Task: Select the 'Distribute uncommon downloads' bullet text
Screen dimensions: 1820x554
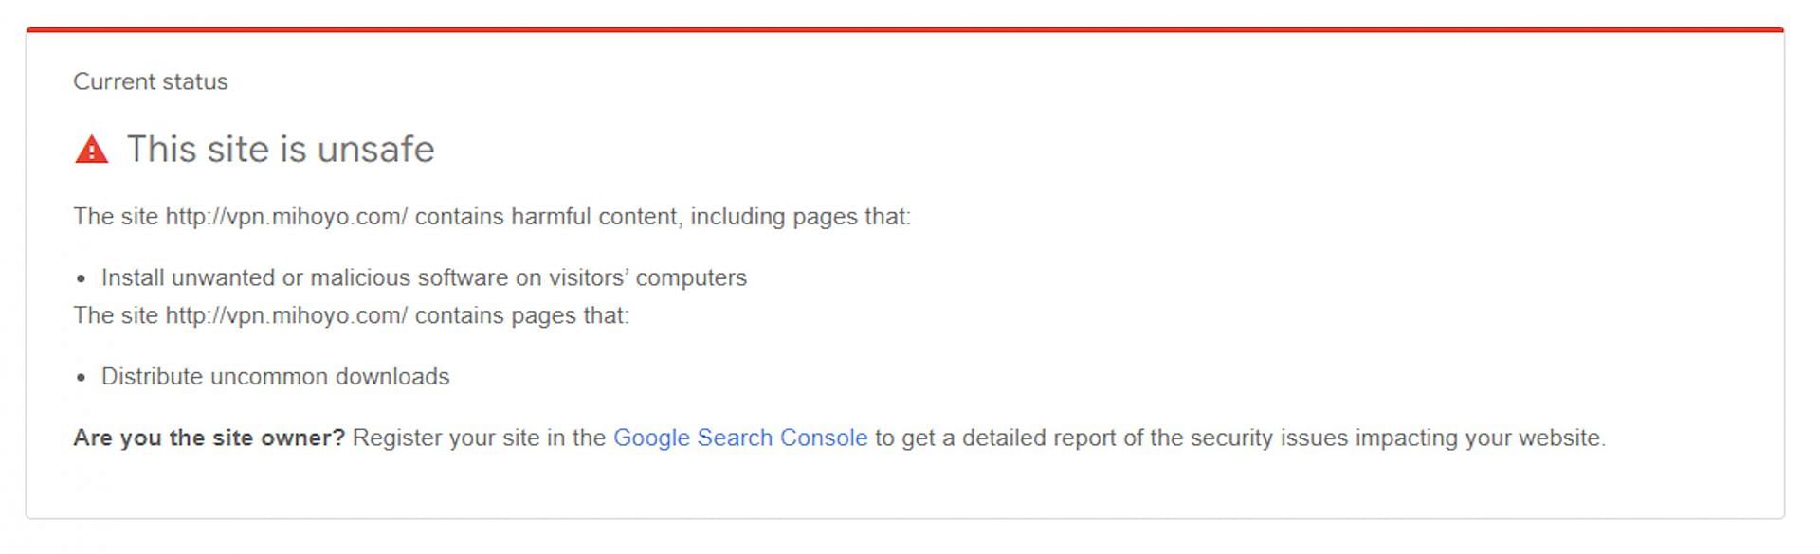Action: [275, 376]
